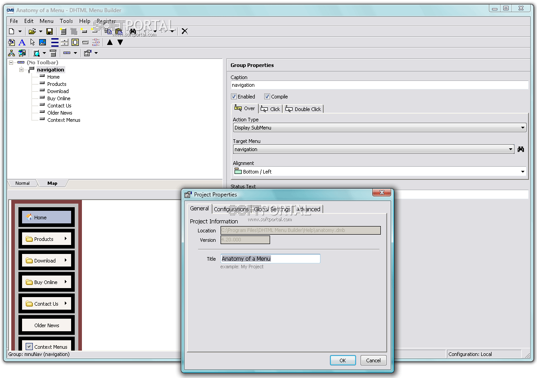
Task: Open the Preview dropdown arrow
Action: 44,53
